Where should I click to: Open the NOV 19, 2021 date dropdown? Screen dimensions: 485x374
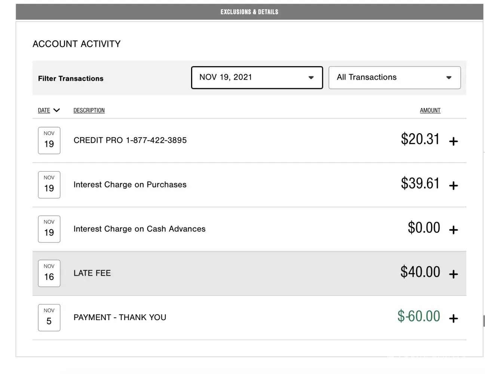[257, 77]
